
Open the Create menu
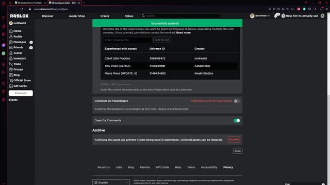click(105, 16)
